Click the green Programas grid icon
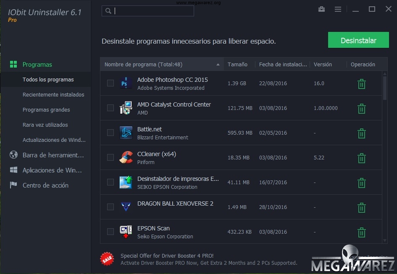The image size is (397, 274). click(x=13, y=64)
